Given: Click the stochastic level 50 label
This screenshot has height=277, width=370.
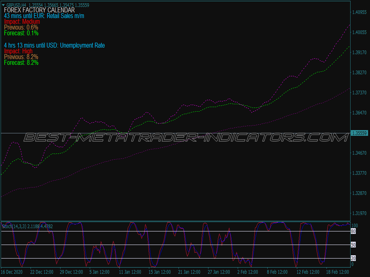Looking at the screenshot, I should click(x=353, y=245).
